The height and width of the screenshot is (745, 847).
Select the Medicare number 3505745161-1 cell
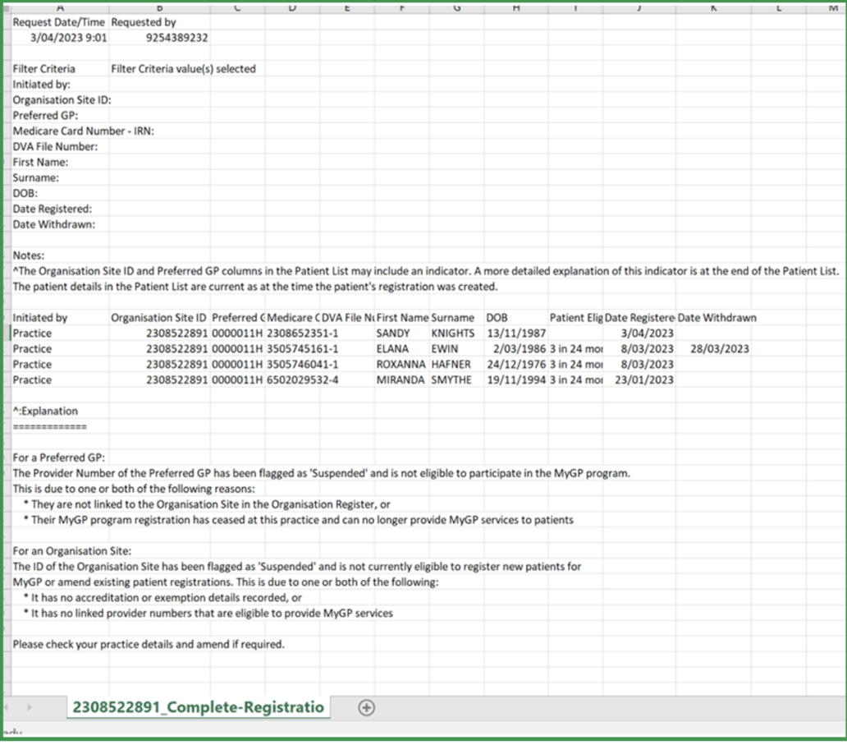[292, 348]
